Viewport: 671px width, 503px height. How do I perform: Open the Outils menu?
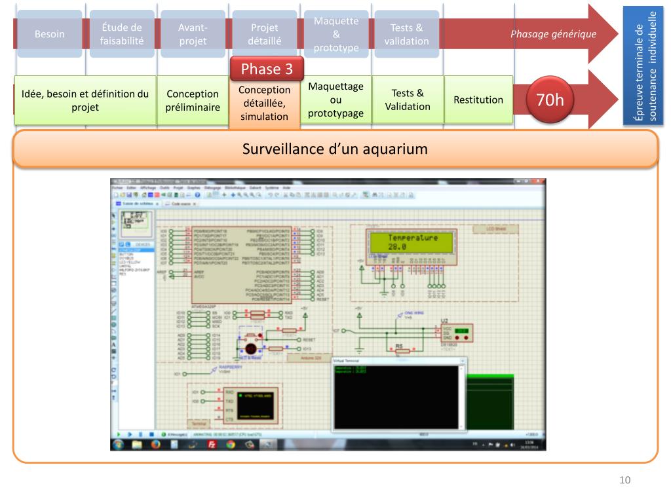coord(164,188)
